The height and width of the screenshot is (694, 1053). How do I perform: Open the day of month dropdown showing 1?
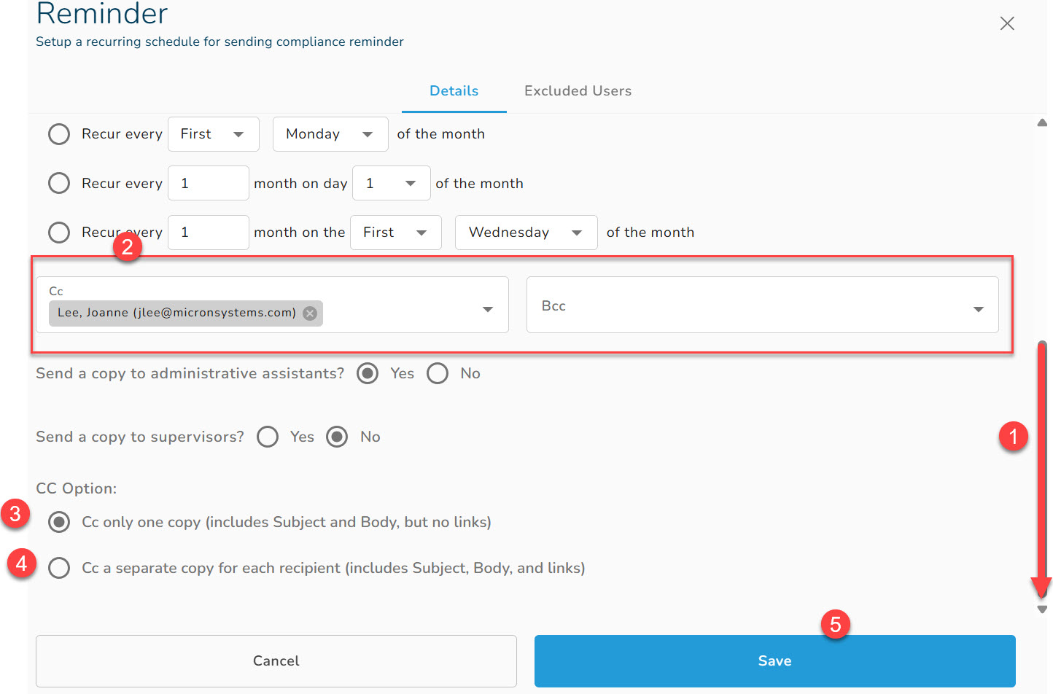point(392,183)
